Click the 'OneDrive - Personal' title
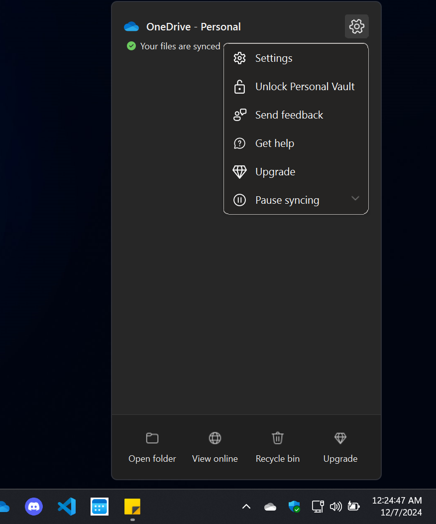 [x=194, y=27]
